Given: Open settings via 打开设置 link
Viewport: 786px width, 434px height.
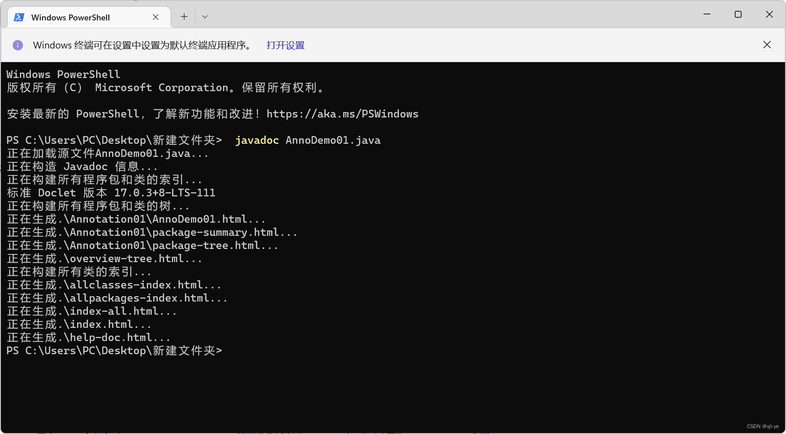Looking at the screenshot, I should pos(286,45).
